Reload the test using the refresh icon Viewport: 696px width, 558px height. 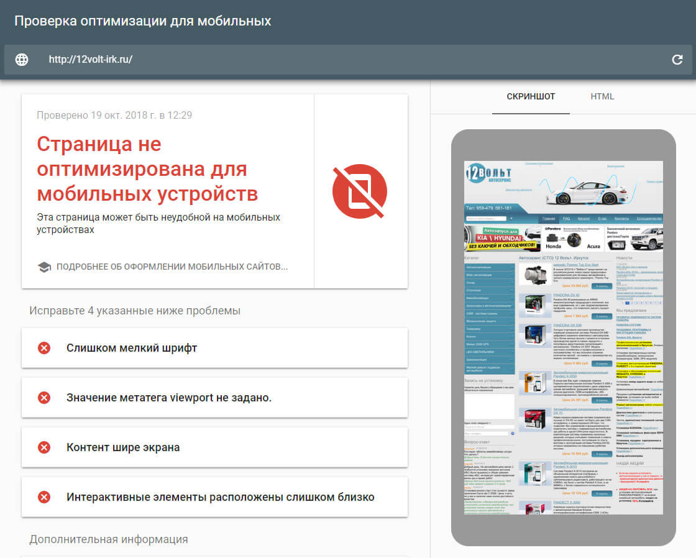[x=679, y=60]
